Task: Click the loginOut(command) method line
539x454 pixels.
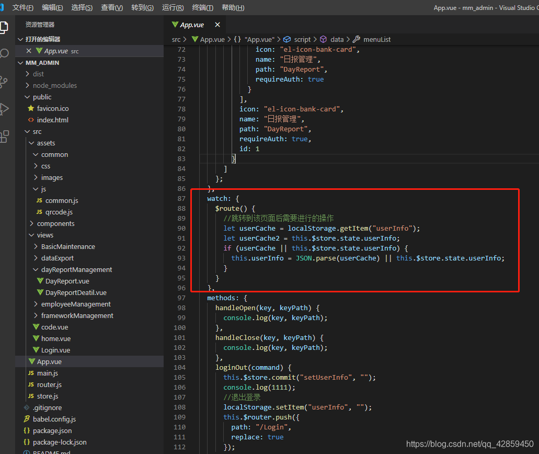Action: 254,367
